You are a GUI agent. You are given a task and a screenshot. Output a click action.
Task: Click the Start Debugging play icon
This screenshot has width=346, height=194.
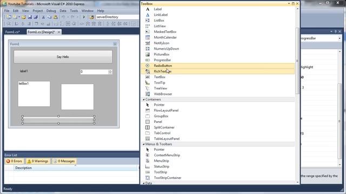(84, 17)
